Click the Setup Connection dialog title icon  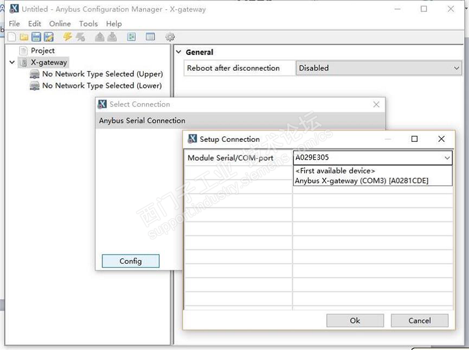(x=192, y=139)
